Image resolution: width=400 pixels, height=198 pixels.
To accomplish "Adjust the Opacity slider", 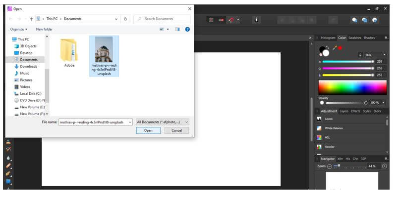I will tap(343, 103).
